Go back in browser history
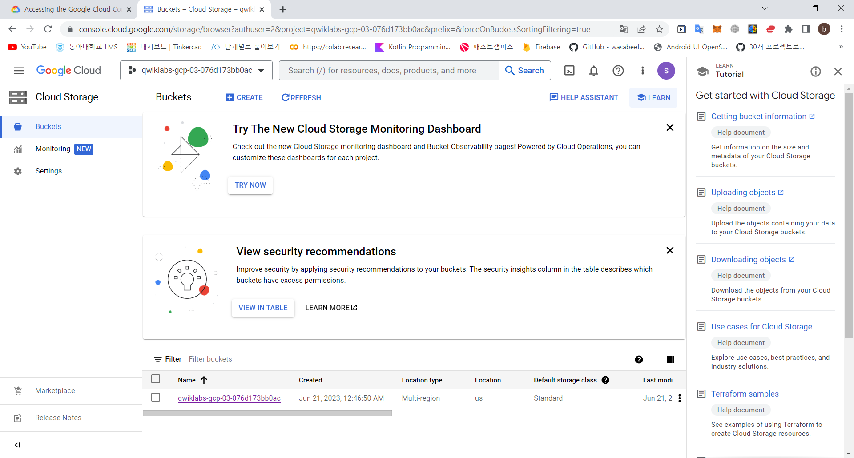 12,29
